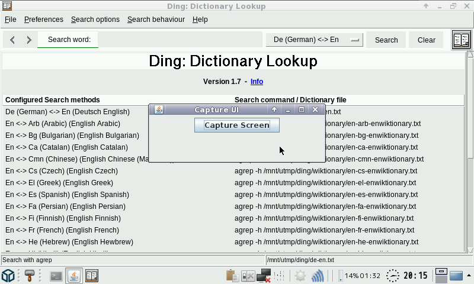Open the cube-shaped start menu icon
The height and width of the screenshot is (284, 474).
tap(8, 276)
